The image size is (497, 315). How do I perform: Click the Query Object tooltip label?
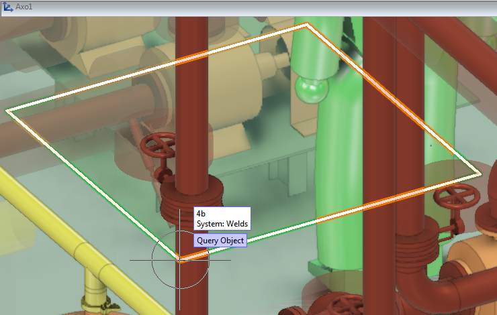[x=220, y=240]
